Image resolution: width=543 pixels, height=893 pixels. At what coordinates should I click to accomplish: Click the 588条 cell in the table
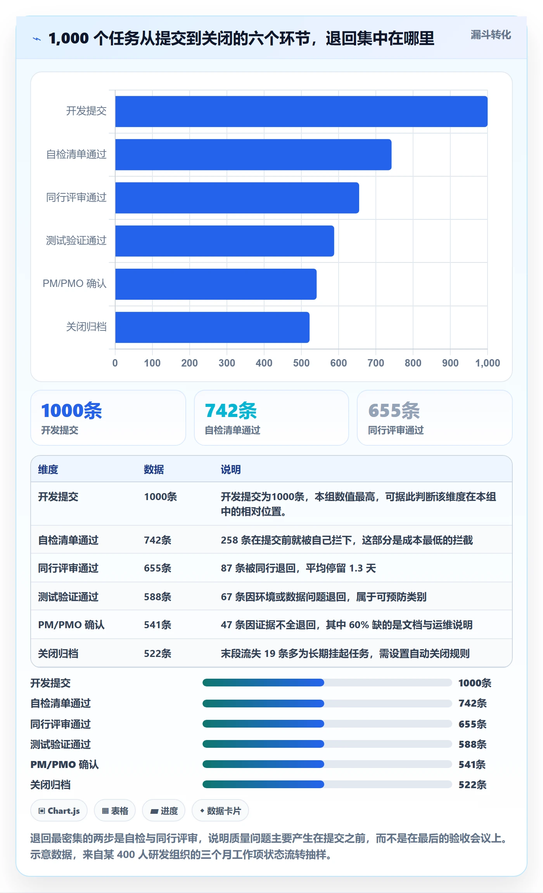(x=158, y=597)
